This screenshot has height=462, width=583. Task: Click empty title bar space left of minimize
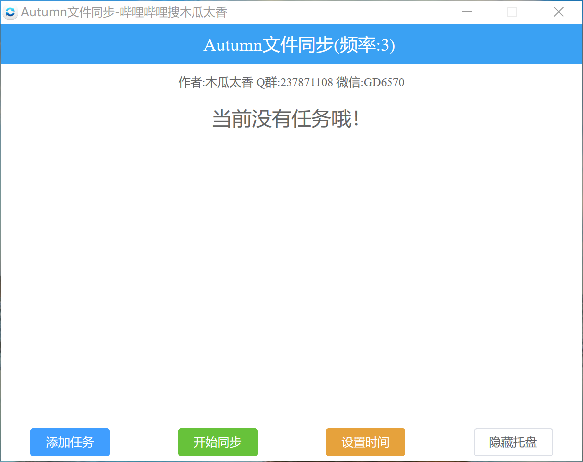[348, 12]
